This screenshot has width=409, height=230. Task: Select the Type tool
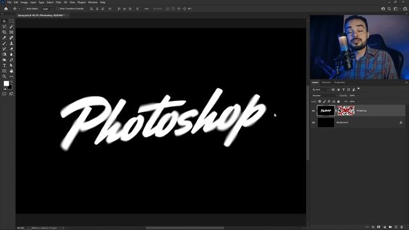click(4, 65)
